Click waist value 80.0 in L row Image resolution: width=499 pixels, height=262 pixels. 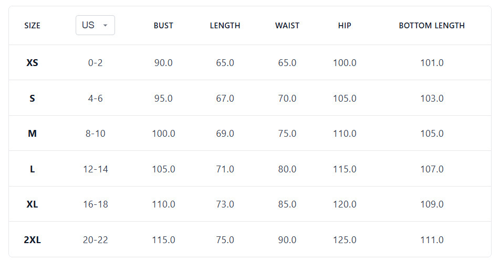pyautogui.click(x=287, y=169)
